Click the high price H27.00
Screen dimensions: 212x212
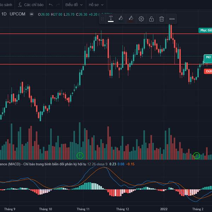[57, 14]
